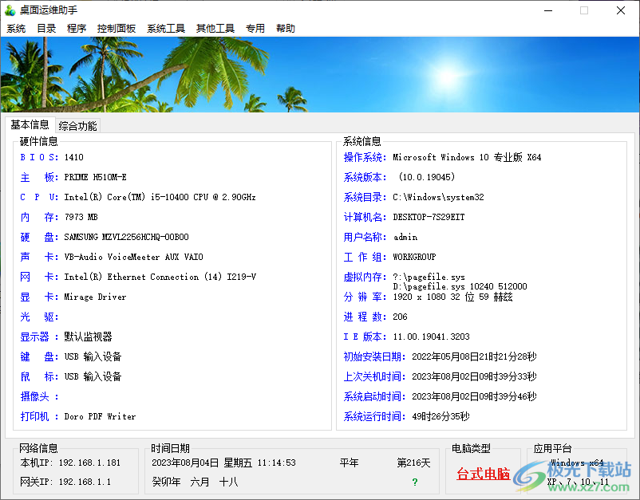Open the 专用 menu
This screenshot has height=500, width=640.
point(255,28)
